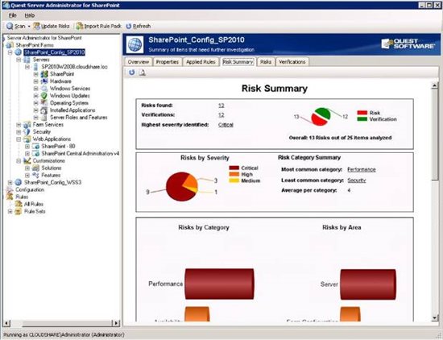This screenshot has width=443, height=340.
Task: Expand the Hardware node
Action: (x=36, y=81)
